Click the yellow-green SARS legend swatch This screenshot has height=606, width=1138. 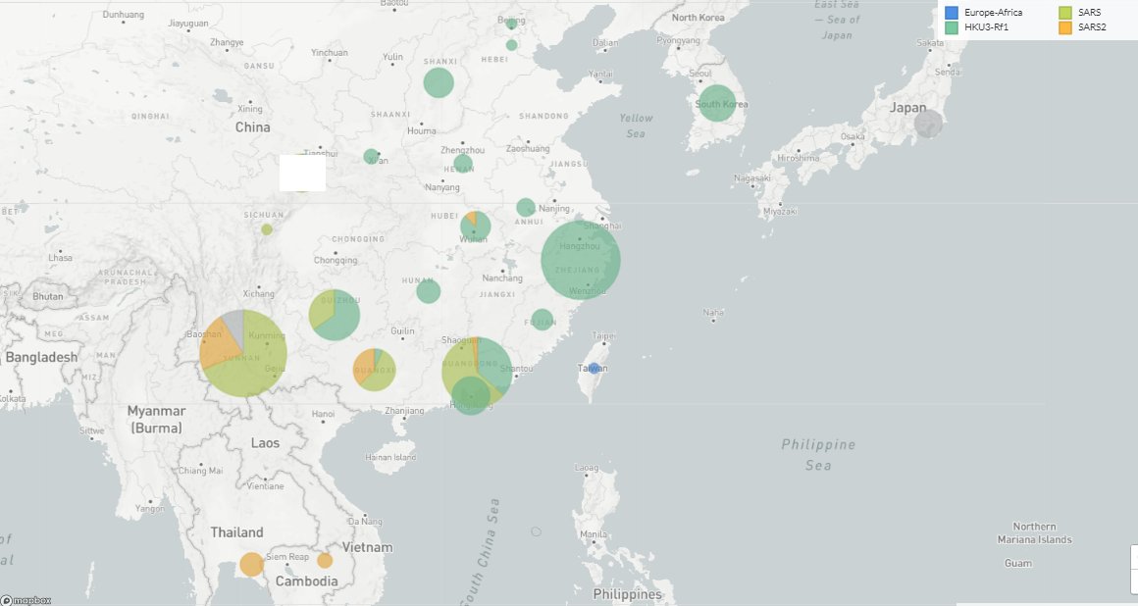[x=1064, y=13]
